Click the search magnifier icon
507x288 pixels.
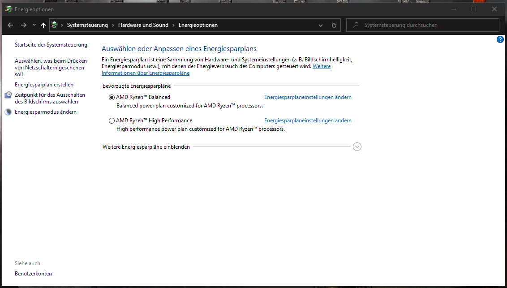356,25
